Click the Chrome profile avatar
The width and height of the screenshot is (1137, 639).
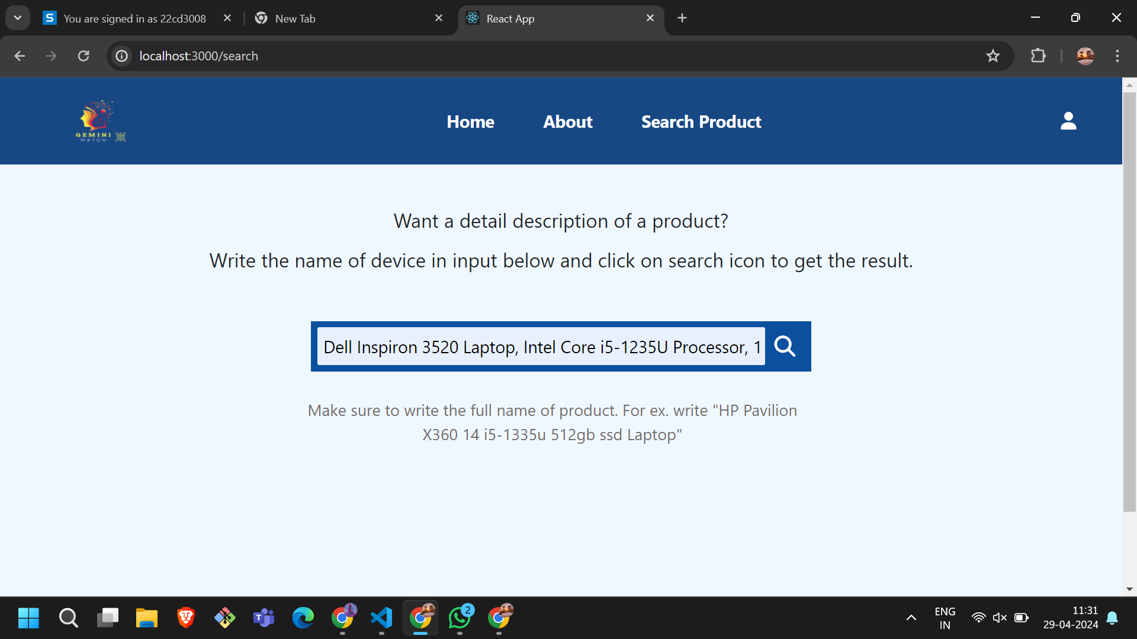1085,56
